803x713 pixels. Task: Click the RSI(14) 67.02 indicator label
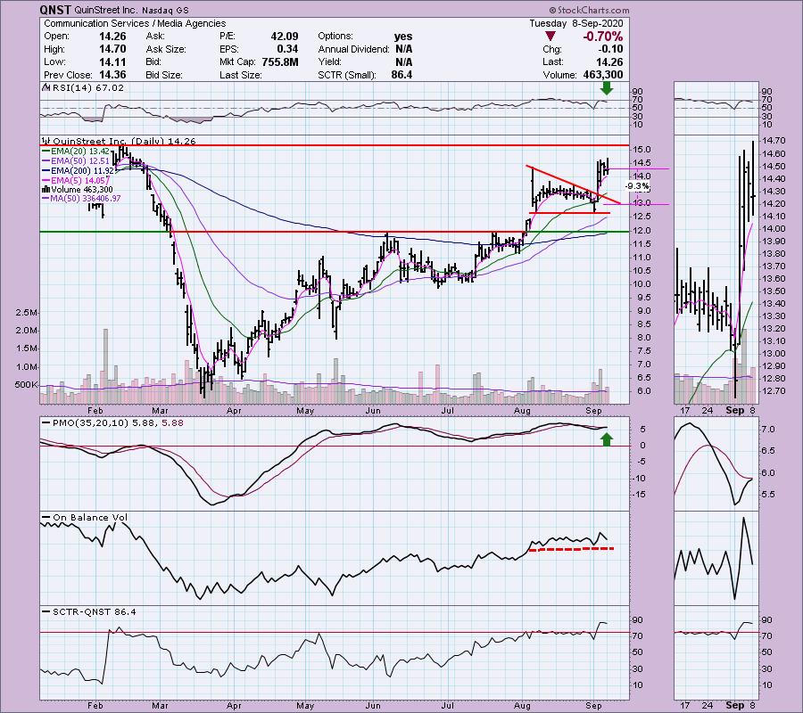click(x=87, y=88)
